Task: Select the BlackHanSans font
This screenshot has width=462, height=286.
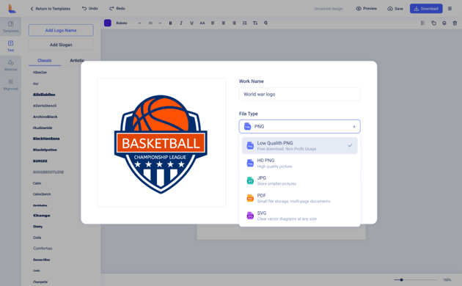Action: point(46,139)
